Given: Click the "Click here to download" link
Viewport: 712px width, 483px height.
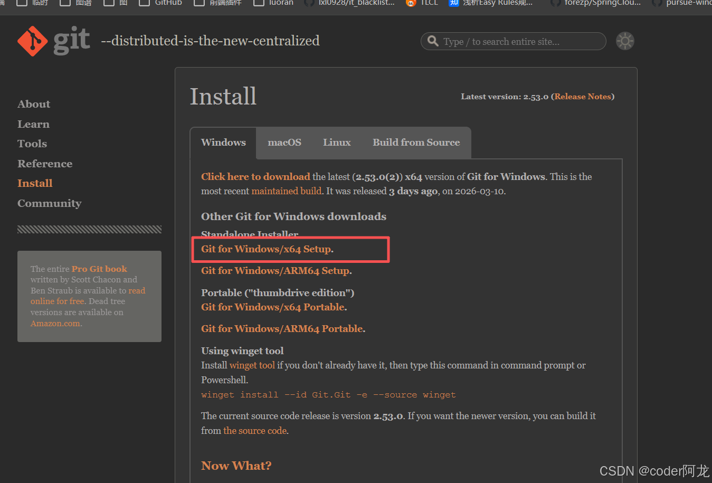Looking at the screenshot, I should point(255,177).
